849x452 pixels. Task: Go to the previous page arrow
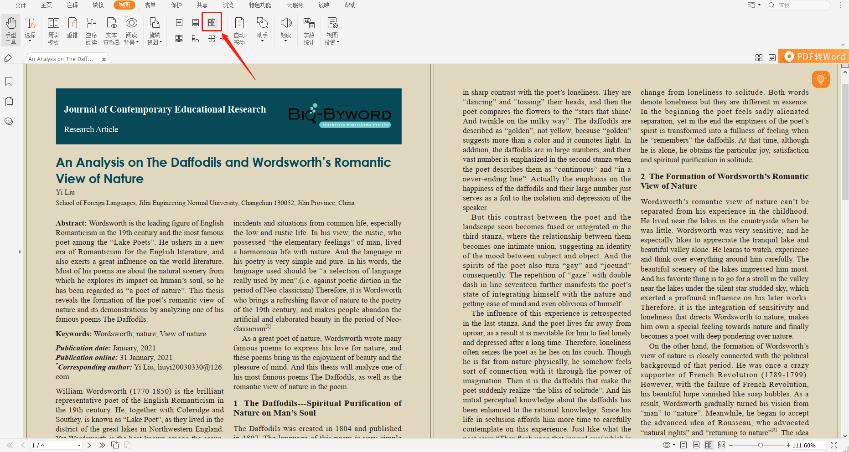click(23, 445)
